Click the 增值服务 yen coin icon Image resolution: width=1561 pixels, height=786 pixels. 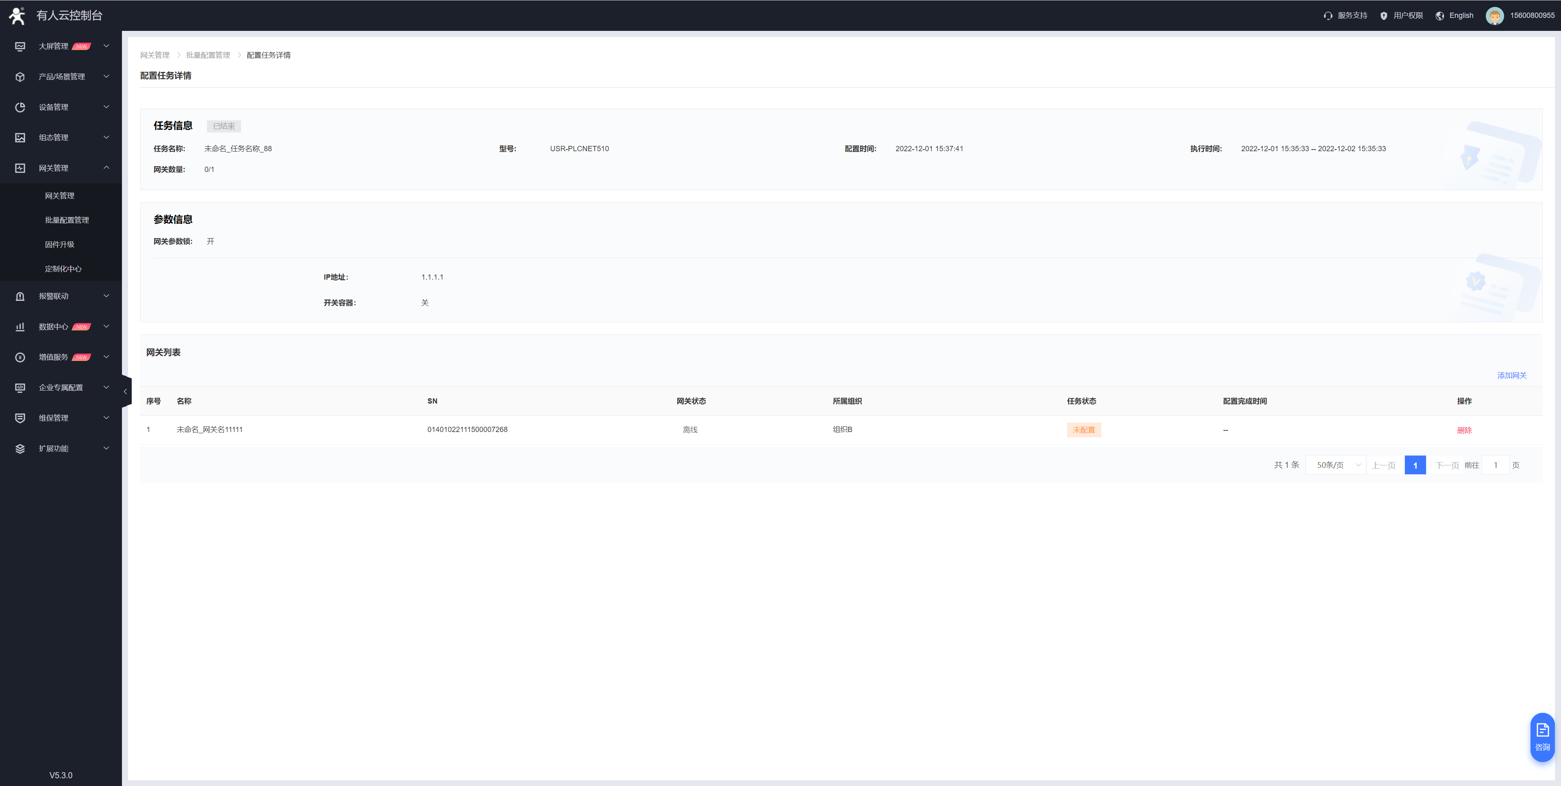click(20, 357)
